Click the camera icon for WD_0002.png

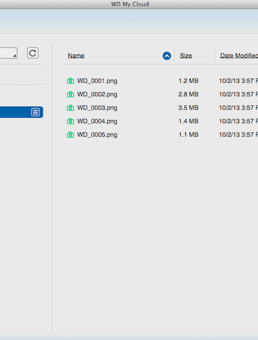(x=70, y=94)
